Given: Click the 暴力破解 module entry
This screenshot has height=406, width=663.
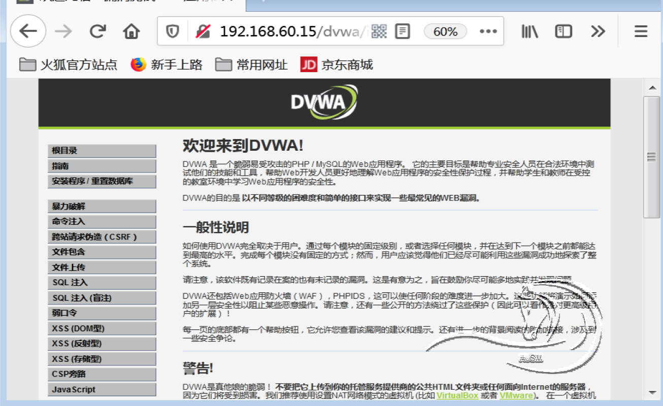Looking at the screenshot, I should tap(102, 206).
